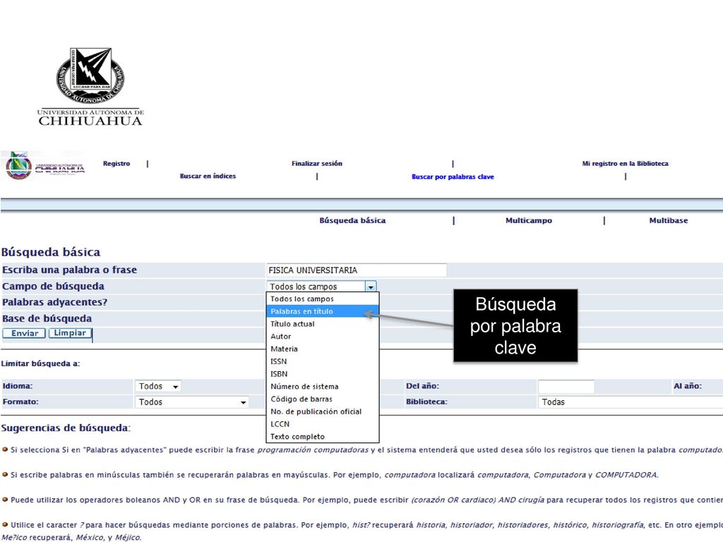The height and width of the screenshot is (542, 723).
Task: Open Mi registro en la Biblioteca
Action: point(625,164)
